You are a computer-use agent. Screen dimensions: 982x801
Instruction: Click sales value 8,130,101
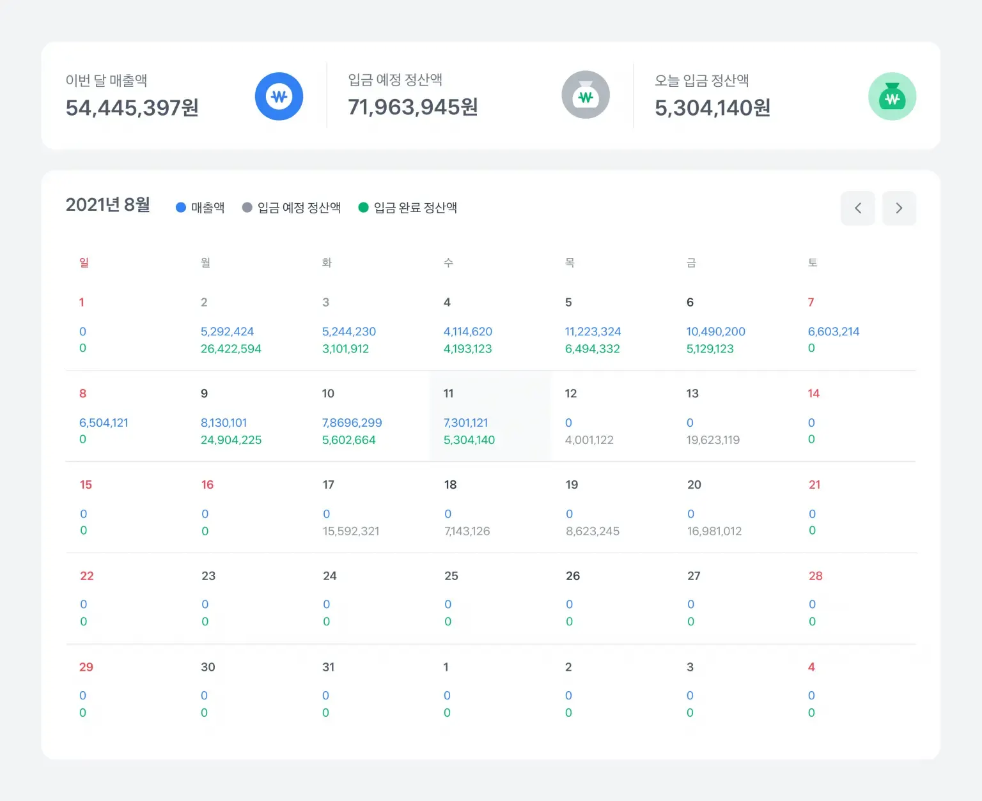[x=224, y=423]
